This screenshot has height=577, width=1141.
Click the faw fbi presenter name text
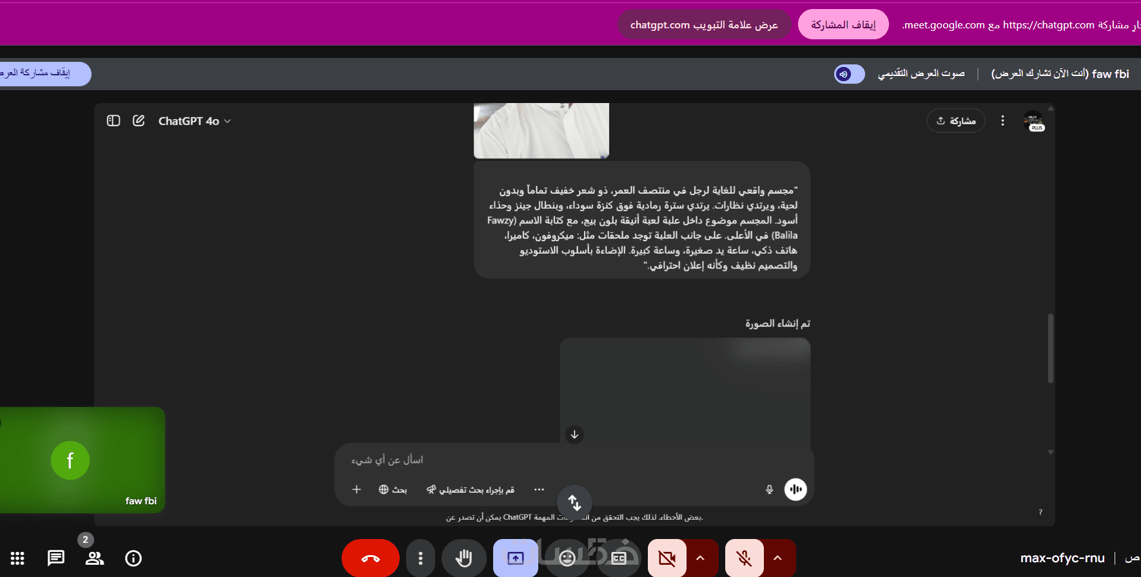(1110, 74)
